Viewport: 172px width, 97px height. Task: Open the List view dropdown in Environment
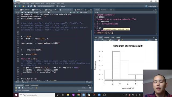(x=85, y=88)
